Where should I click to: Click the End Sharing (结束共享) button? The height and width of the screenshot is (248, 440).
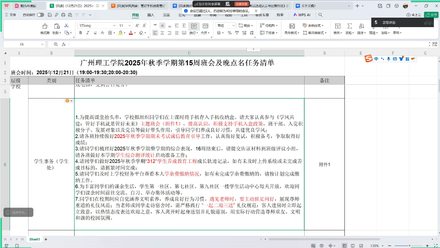tap(241, 4)
